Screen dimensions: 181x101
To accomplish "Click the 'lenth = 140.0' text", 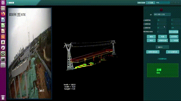I will (70, 85).
